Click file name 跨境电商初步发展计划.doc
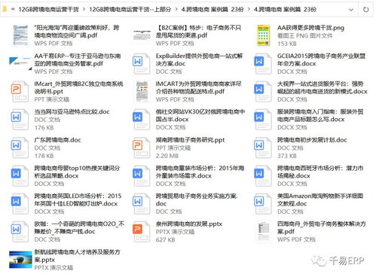This screenshot has height=277, width=376. [312, 140]
